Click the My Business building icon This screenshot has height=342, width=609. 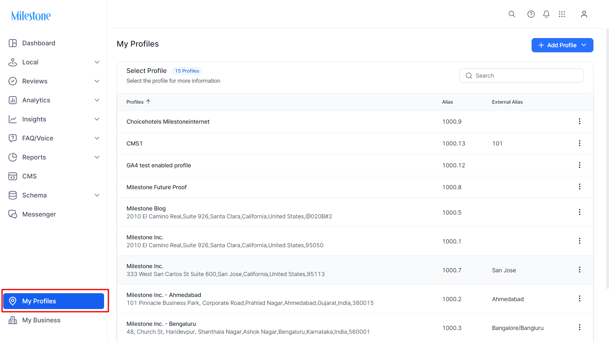13,320
